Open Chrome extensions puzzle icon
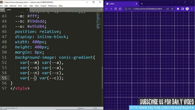The width and height of the screenshot is (195, 110). (178, 9)
